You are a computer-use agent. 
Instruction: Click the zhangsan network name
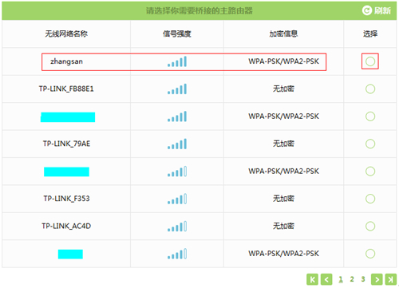66,61
